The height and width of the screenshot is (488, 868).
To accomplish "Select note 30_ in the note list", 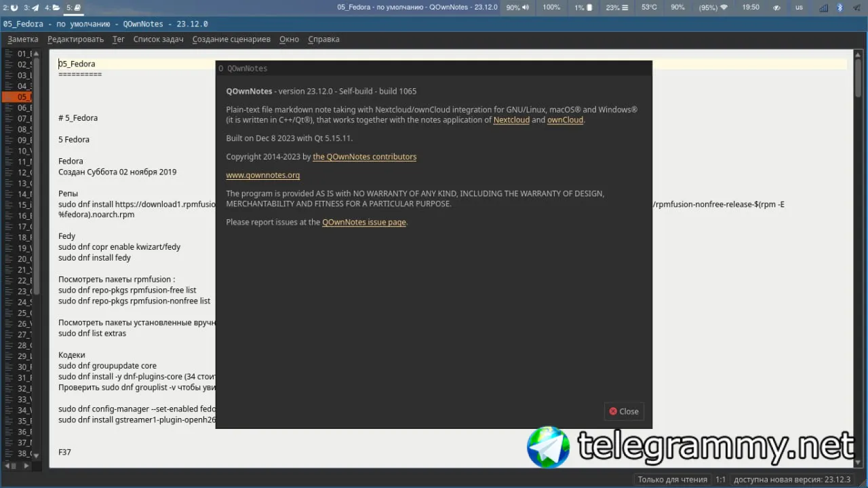I will [x=17, y=367].
